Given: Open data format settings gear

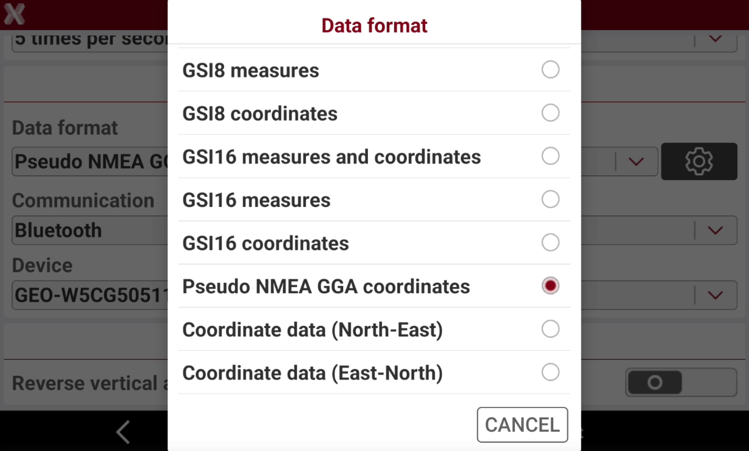Looking at the screenshot, I should (699, 161).
